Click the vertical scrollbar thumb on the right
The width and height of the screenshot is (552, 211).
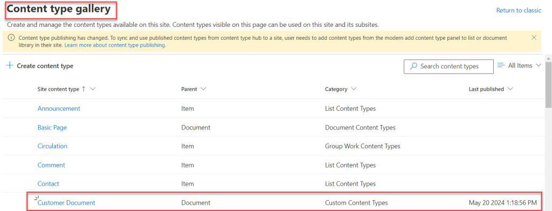click(x=548, y=85)
